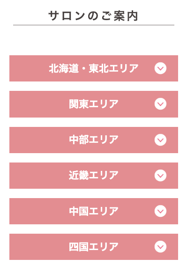This screenshot has height=266, width=187.
Task: Expand the 四国エリア dropdown section
Action: [94, 247]
